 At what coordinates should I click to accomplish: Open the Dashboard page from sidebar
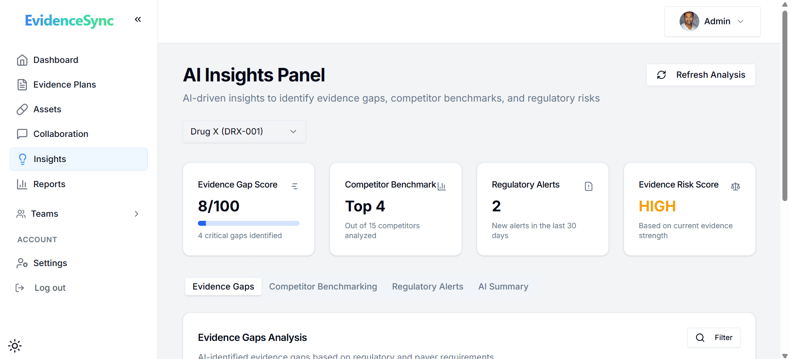coord(56,60)
